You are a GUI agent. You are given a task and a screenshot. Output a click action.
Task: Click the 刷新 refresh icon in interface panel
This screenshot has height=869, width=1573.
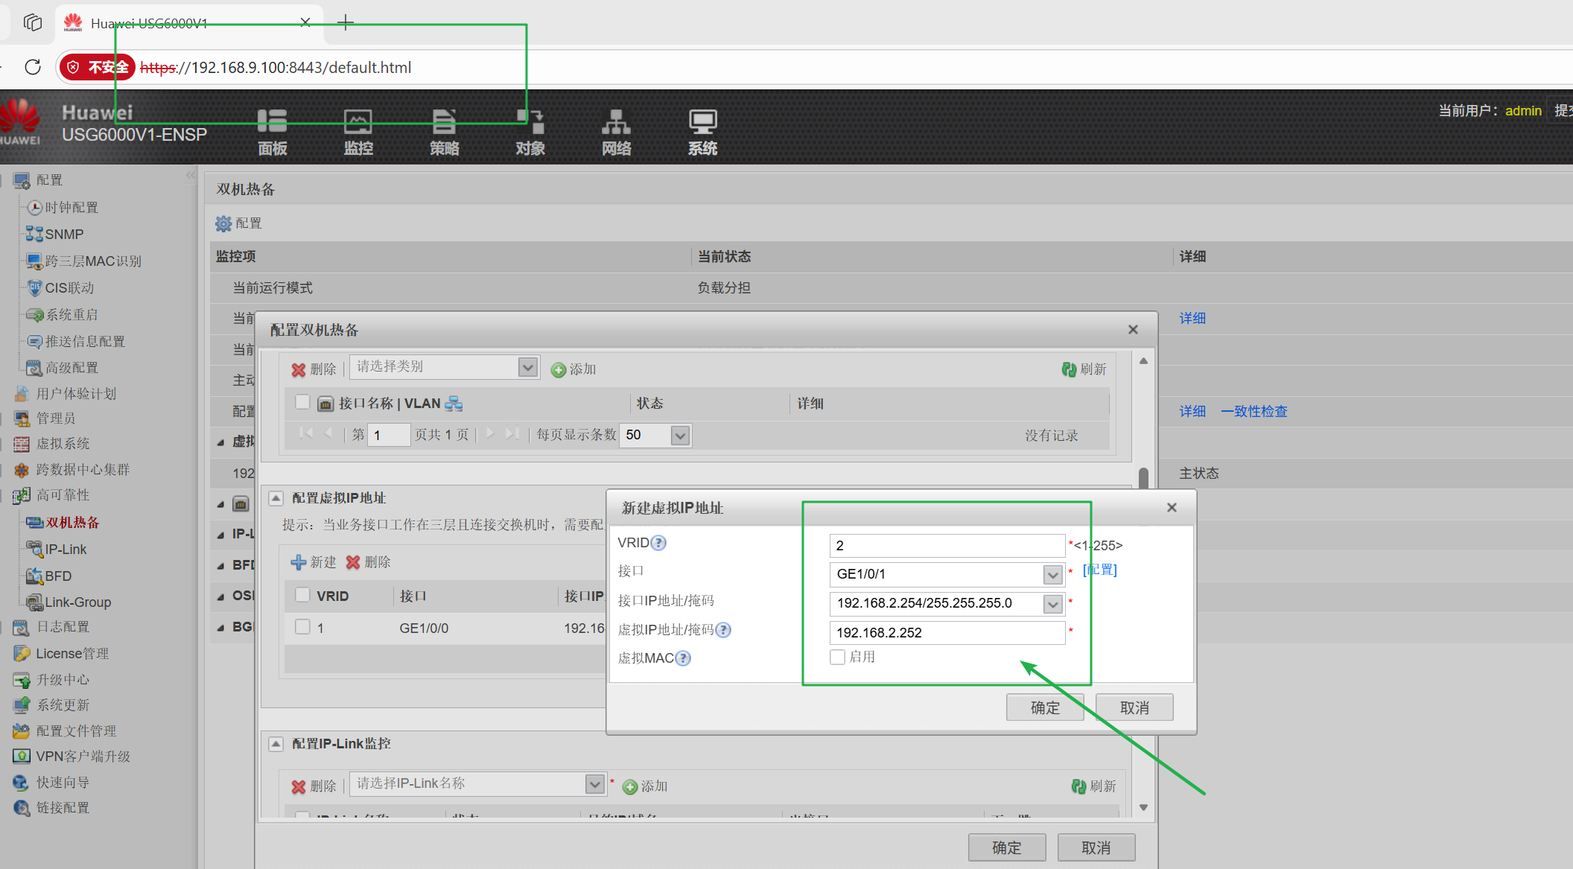pos(1069,369)
